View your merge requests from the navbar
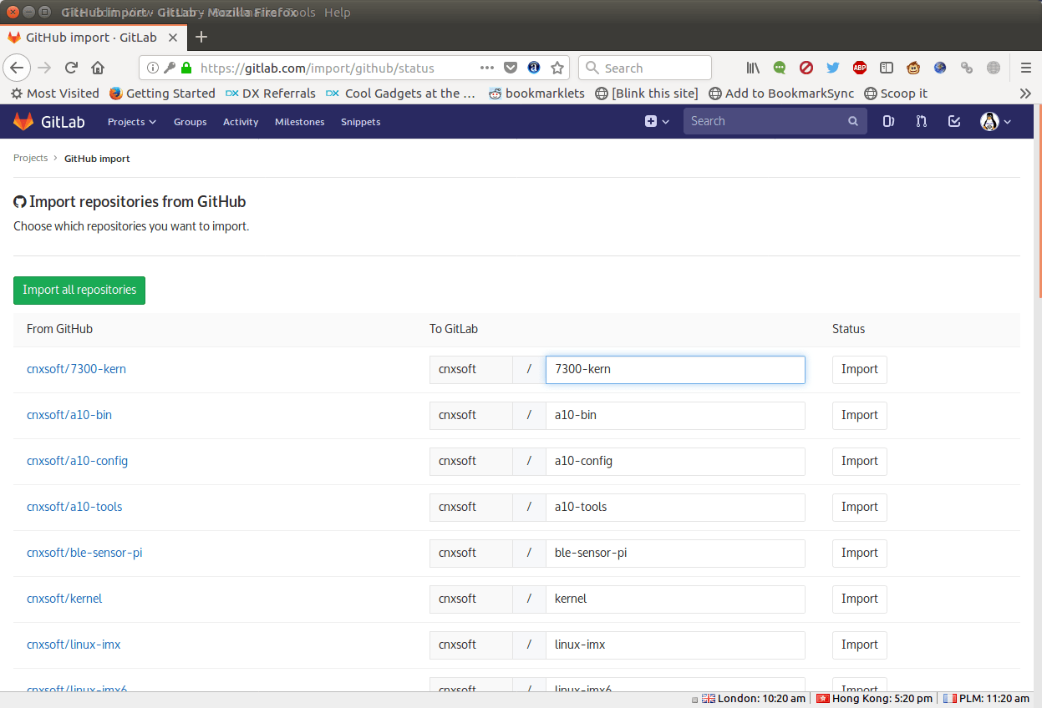Image resolution: width=1042 pixels, height=708 pixels. (x=920, y=121)
